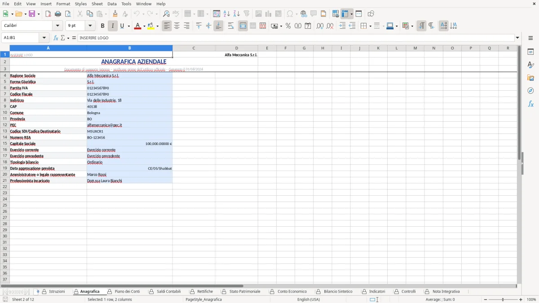Open the Sheet menu
Screen dimensions: 539x303
pos(97,4)
